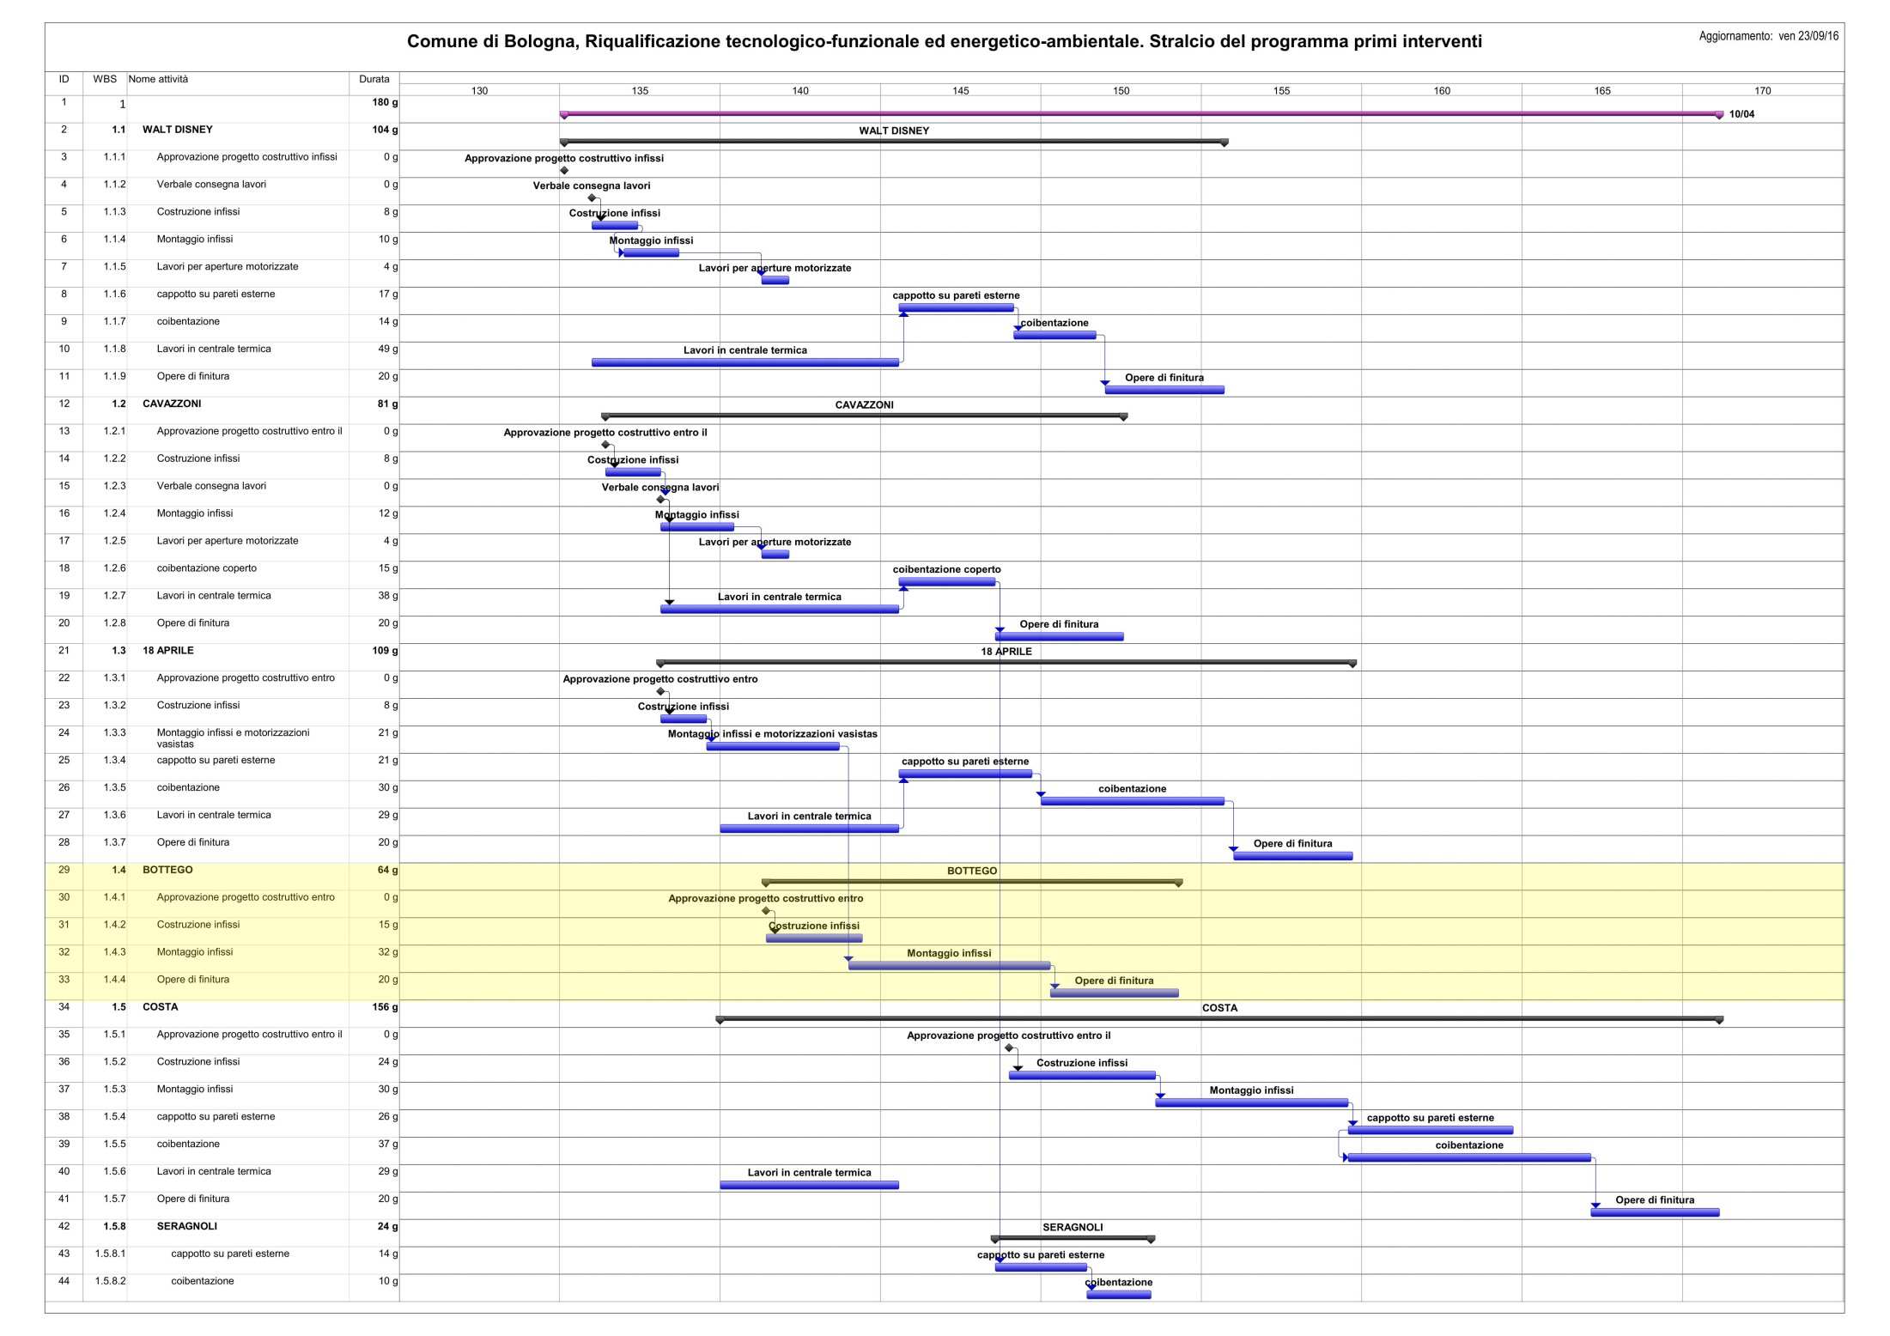
Task: Click the CAVAZZONI summary bar in chart
Action: pyautogui.click(x=864, y=416)
